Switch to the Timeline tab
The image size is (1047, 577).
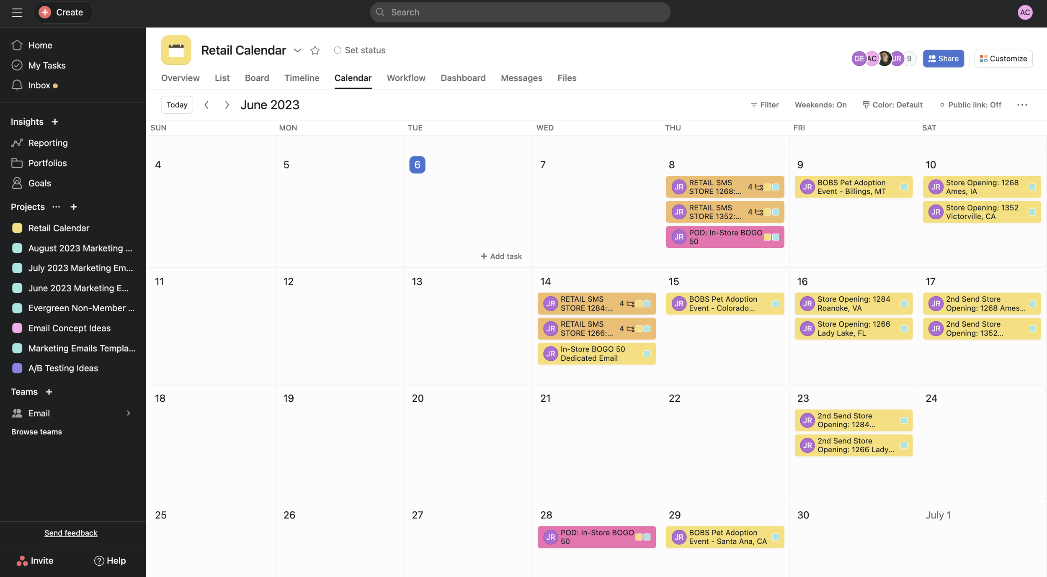[x=302, y=78]
